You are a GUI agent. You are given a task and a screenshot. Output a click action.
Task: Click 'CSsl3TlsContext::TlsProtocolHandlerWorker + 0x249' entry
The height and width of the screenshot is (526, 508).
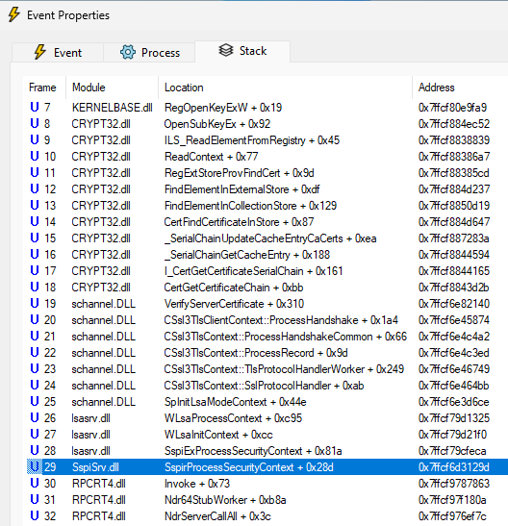[x=284, y=369]
